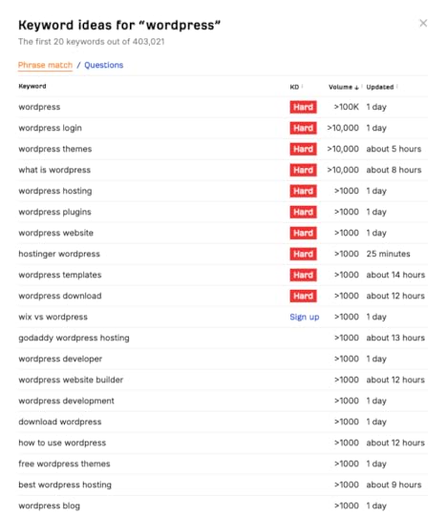This screenshot has width=447, height=515.
Task: Select the 'wordpress website builder' keyword
Action: tap(71, 380)
